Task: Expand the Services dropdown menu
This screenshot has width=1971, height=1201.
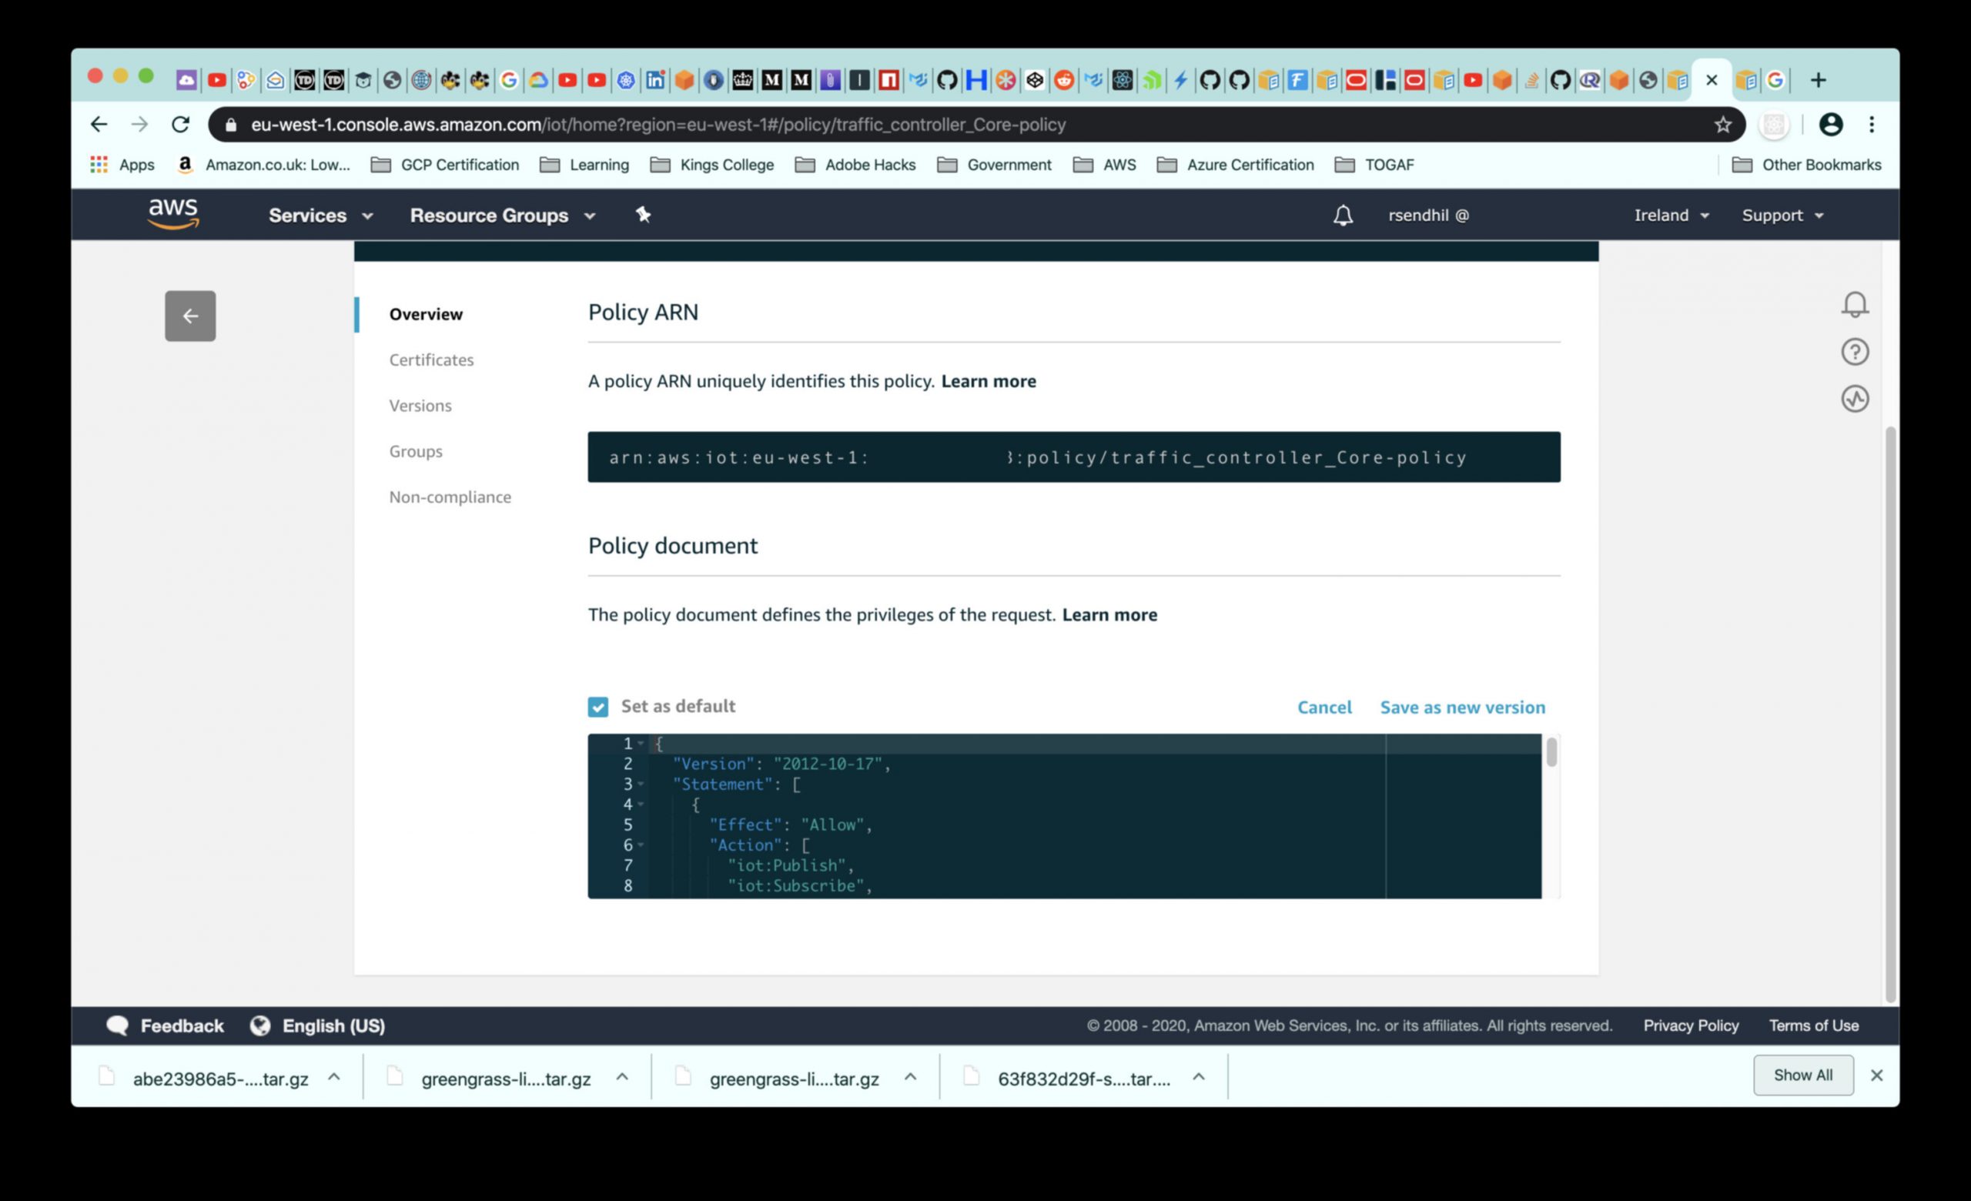Action: point(320,215)
